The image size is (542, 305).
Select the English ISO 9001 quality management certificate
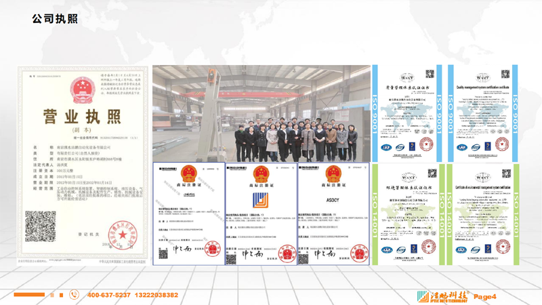(483, 113)
